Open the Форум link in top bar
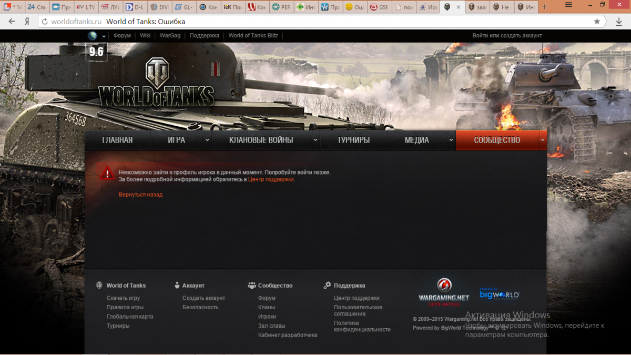The height and width of the screenshot is (355, 631). point(122,36)
